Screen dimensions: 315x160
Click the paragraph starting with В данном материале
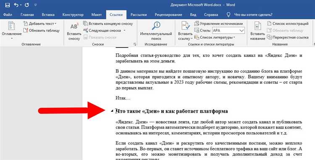coord(209,80)
